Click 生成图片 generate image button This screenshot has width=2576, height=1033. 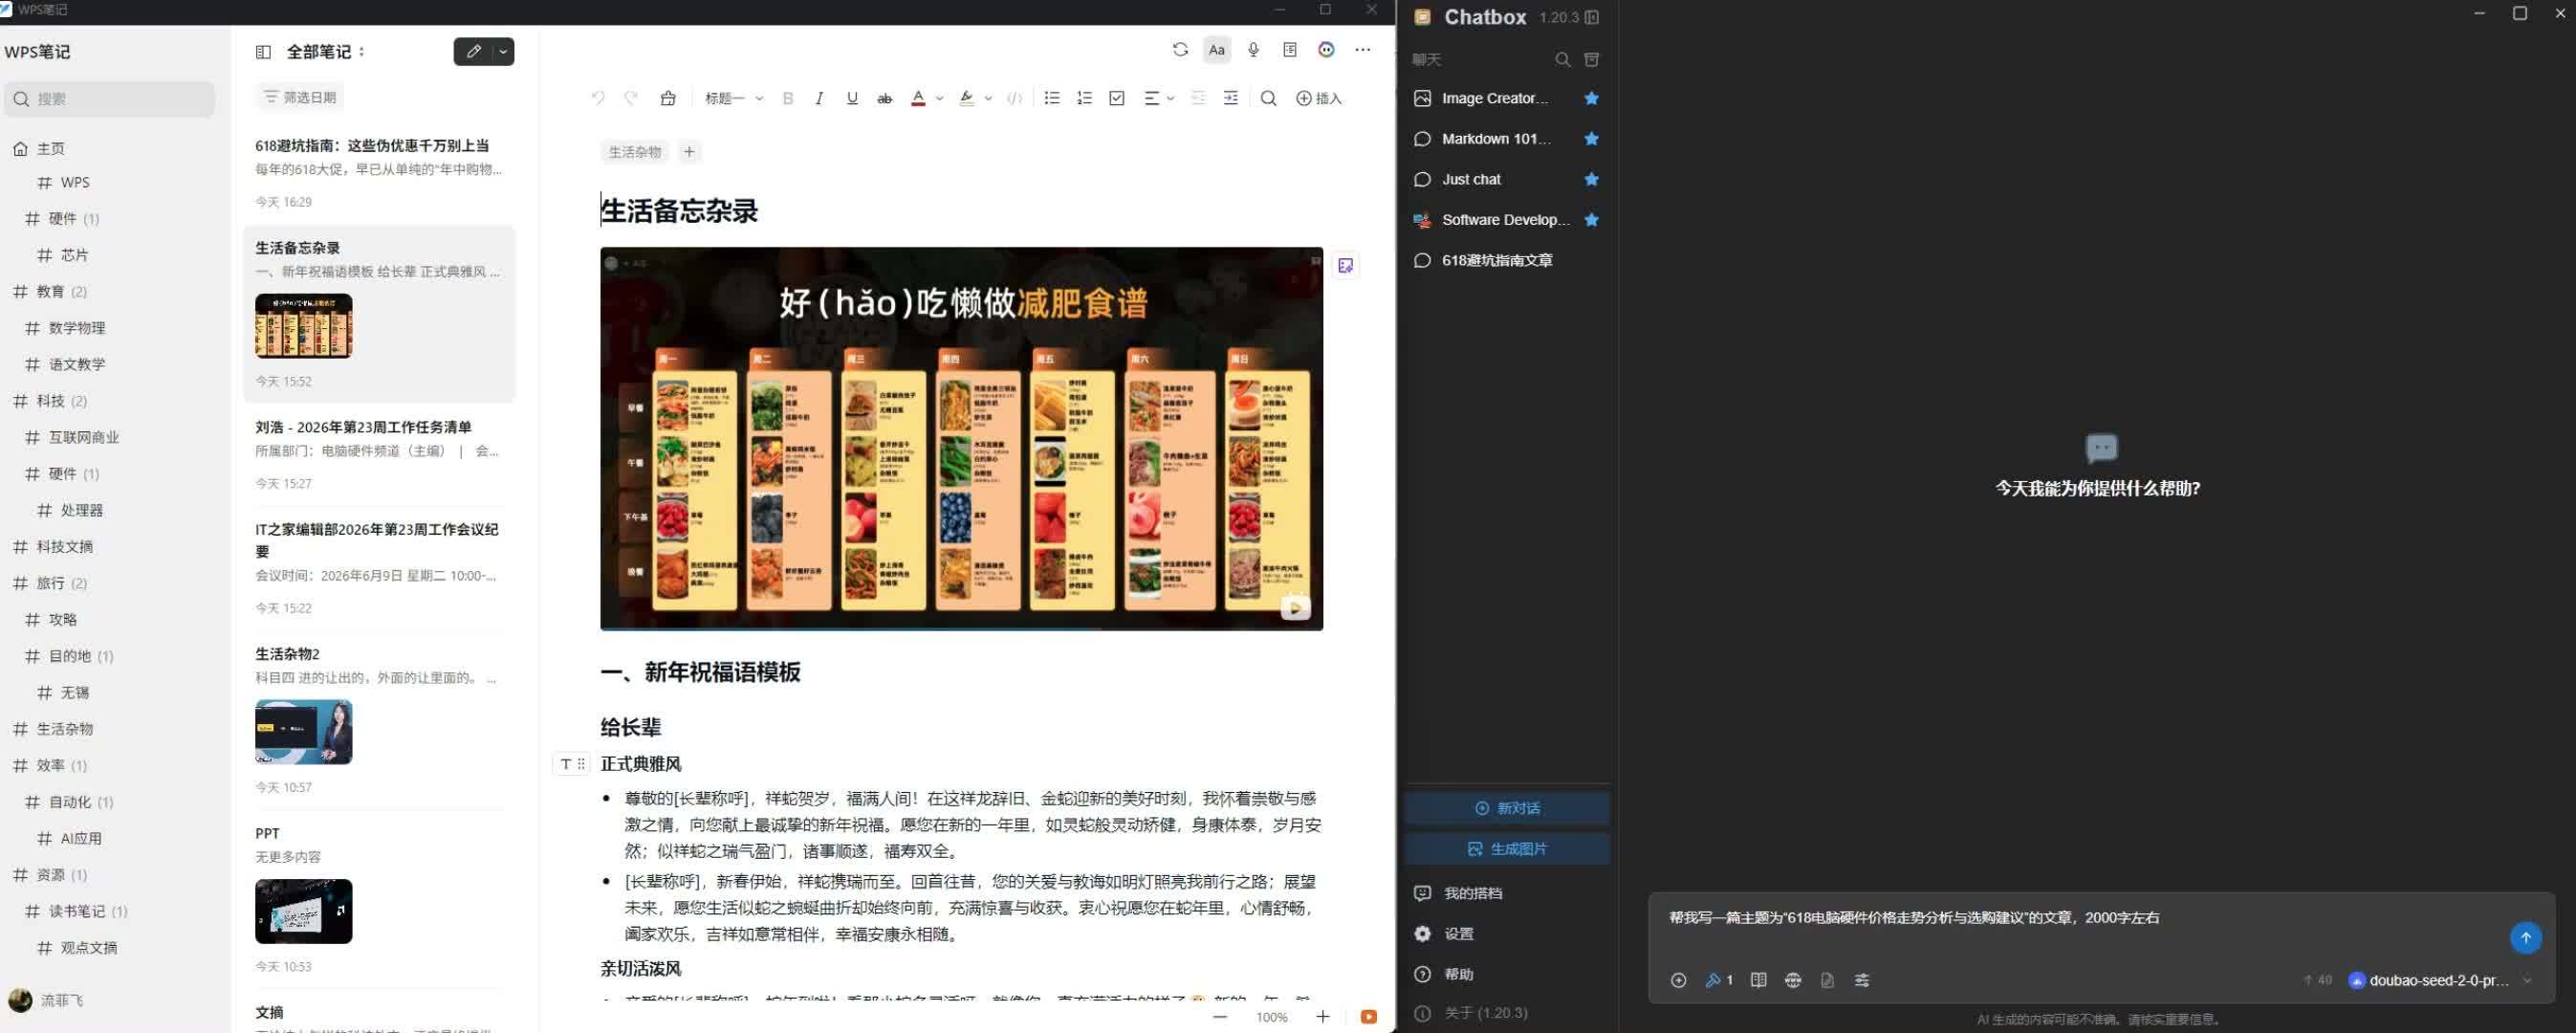pos(1506,849)
